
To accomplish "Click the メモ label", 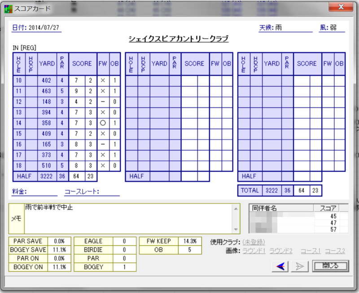I will point(16,218).
